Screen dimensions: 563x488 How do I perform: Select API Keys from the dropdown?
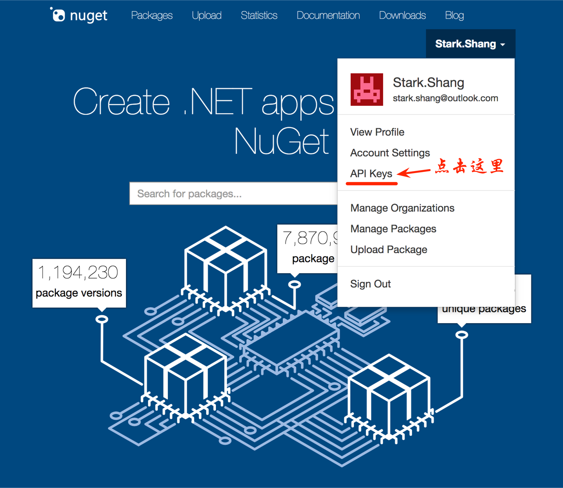pos(371,173)
